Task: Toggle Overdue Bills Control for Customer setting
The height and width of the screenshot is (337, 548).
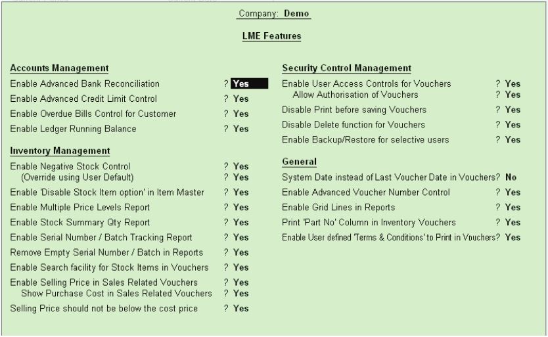Action: click(241, 114)
